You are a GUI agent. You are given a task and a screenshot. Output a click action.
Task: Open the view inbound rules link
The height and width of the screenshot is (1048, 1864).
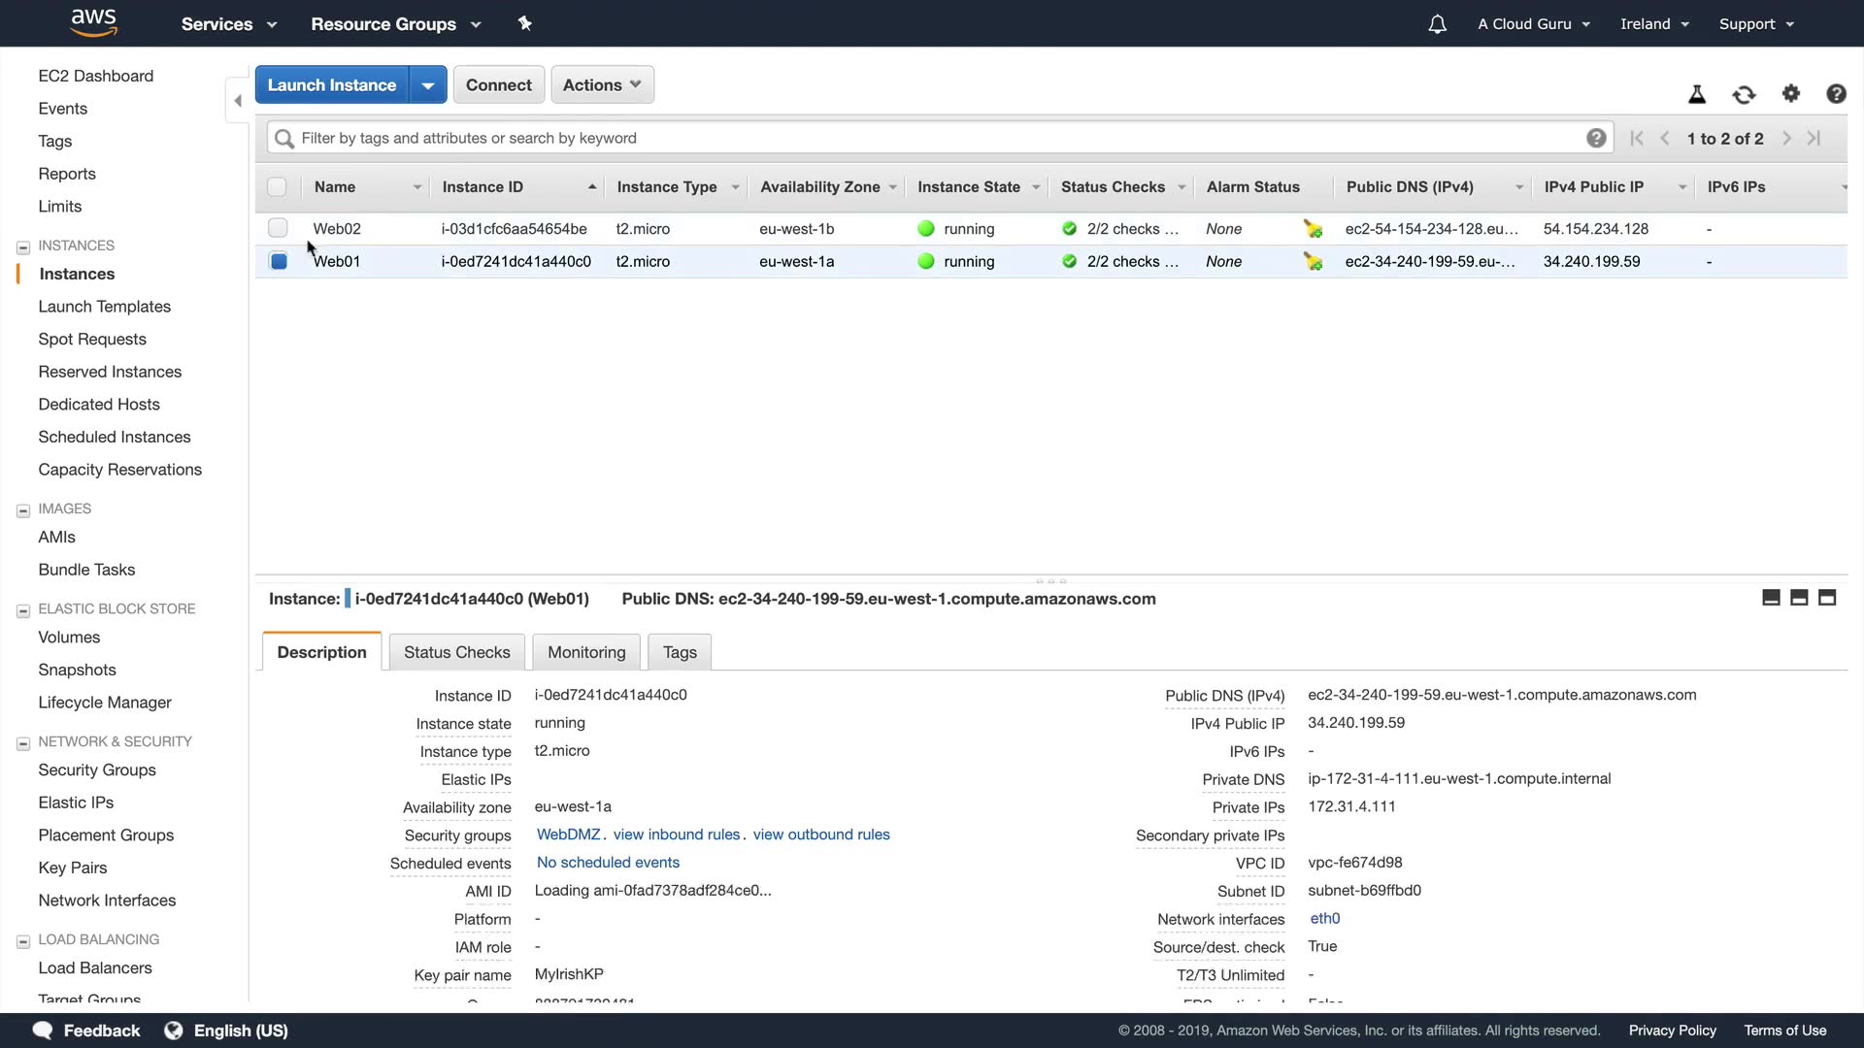[x=676, y=835]
